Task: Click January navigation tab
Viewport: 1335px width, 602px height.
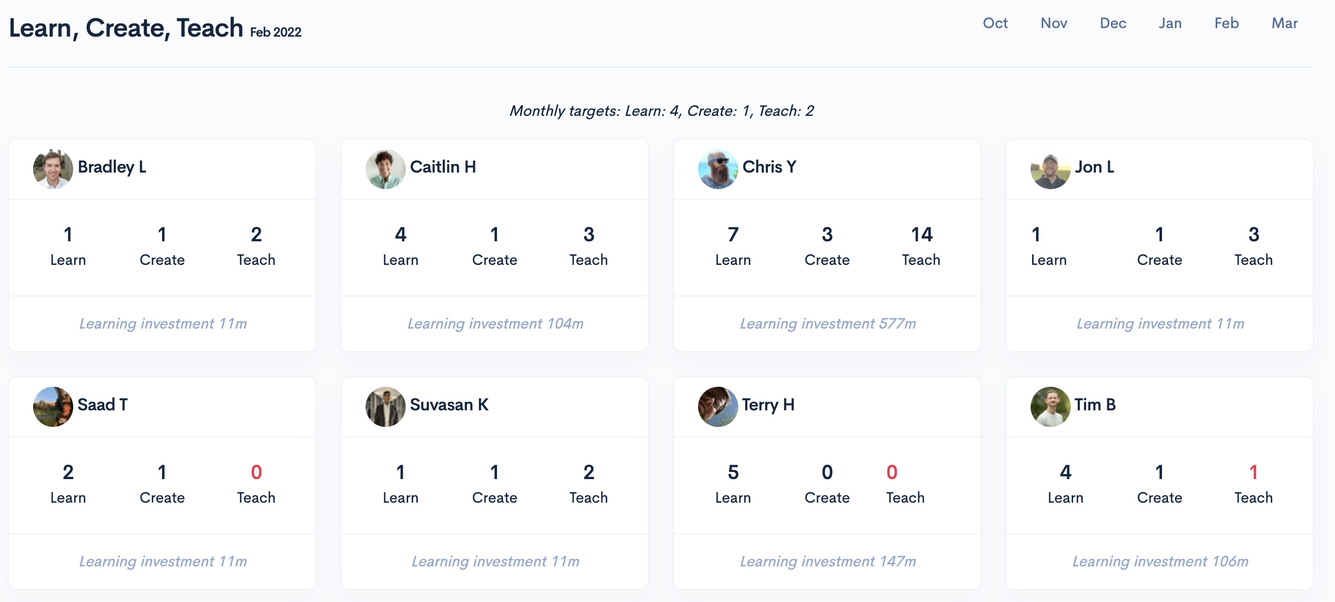Action: tap(1170, 24)
